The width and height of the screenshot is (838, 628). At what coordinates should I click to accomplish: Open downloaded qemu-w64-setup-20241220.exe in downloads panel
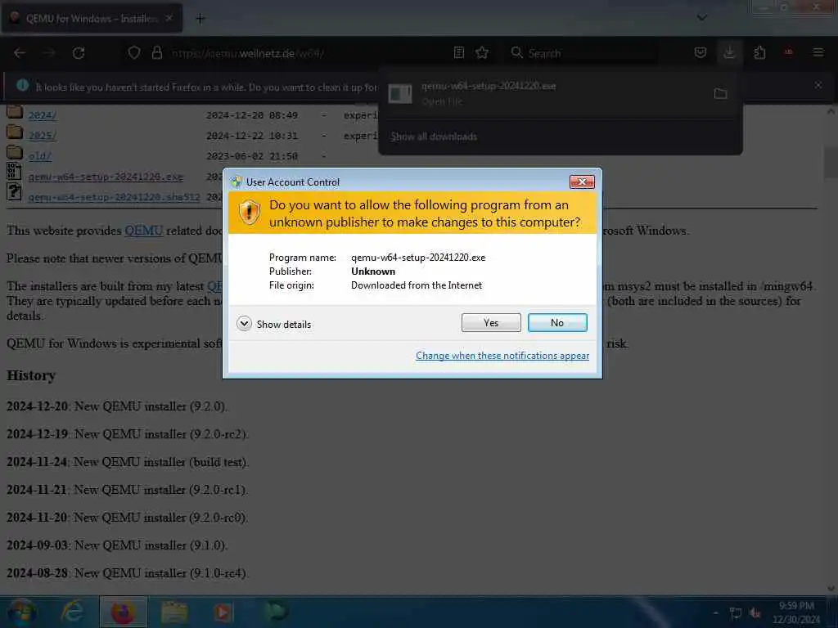[x=543, y=93]
